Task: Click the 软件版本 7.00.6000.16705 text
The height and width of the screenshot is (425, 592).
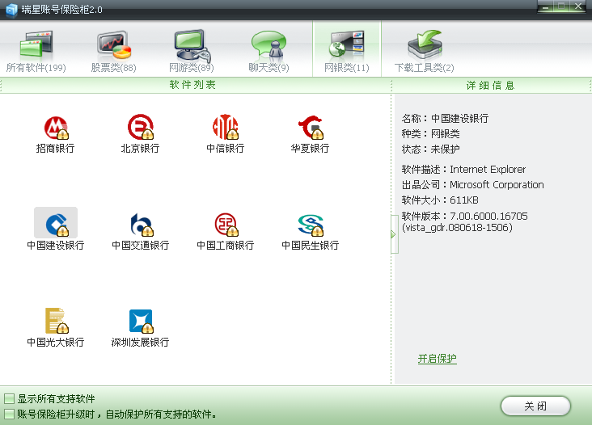Action: pyautogui.click(x=465, y=221)
